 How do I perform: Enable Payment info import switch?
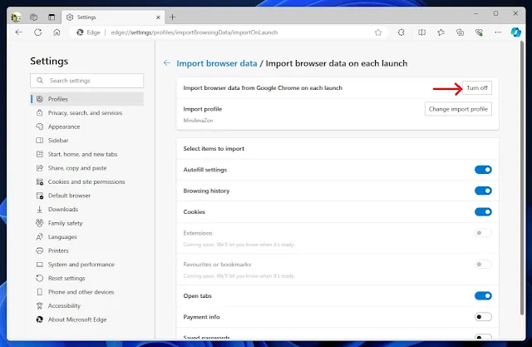(483, 317)
